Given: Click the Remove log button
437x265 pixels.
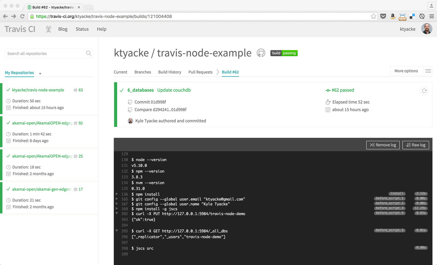Looking at the screenshot, I should (x=383, y=145).
